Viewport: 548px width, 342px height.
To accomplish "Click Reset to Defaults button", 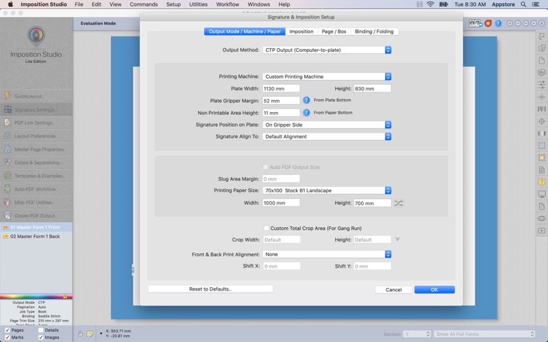I will tap(210, 289).
